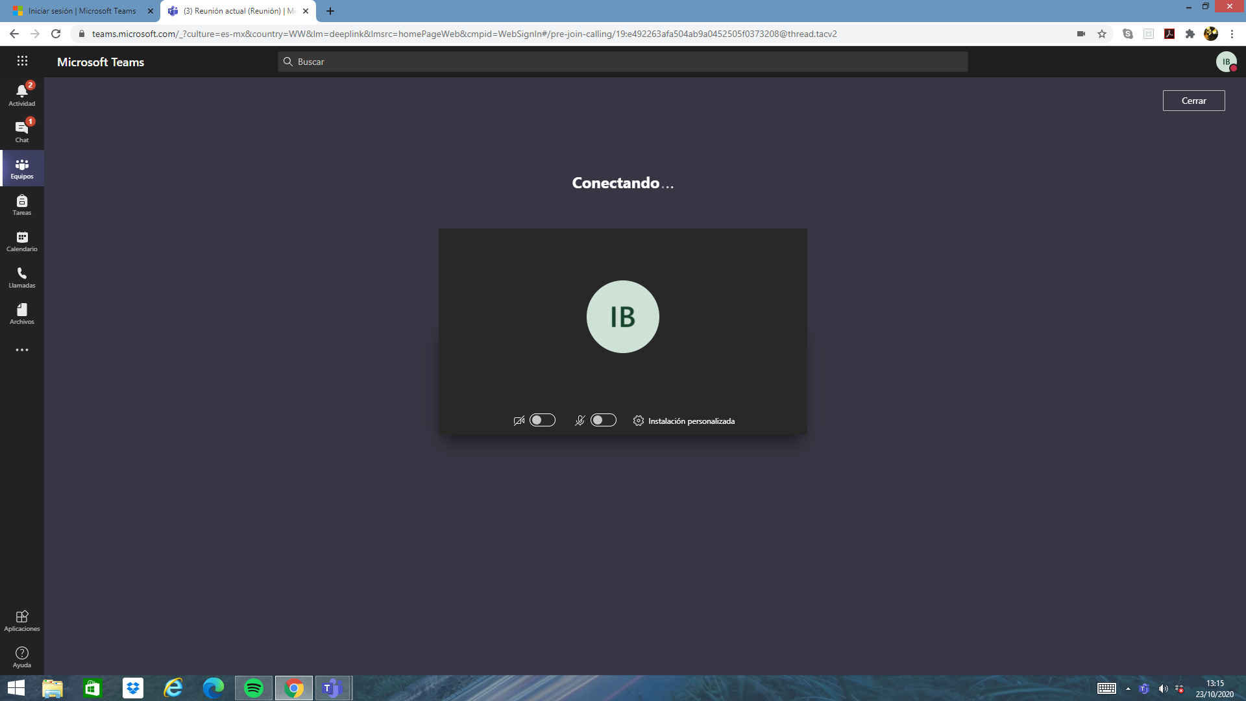
Task: Open Archivos in the sidebar
Action: [22, 314]
